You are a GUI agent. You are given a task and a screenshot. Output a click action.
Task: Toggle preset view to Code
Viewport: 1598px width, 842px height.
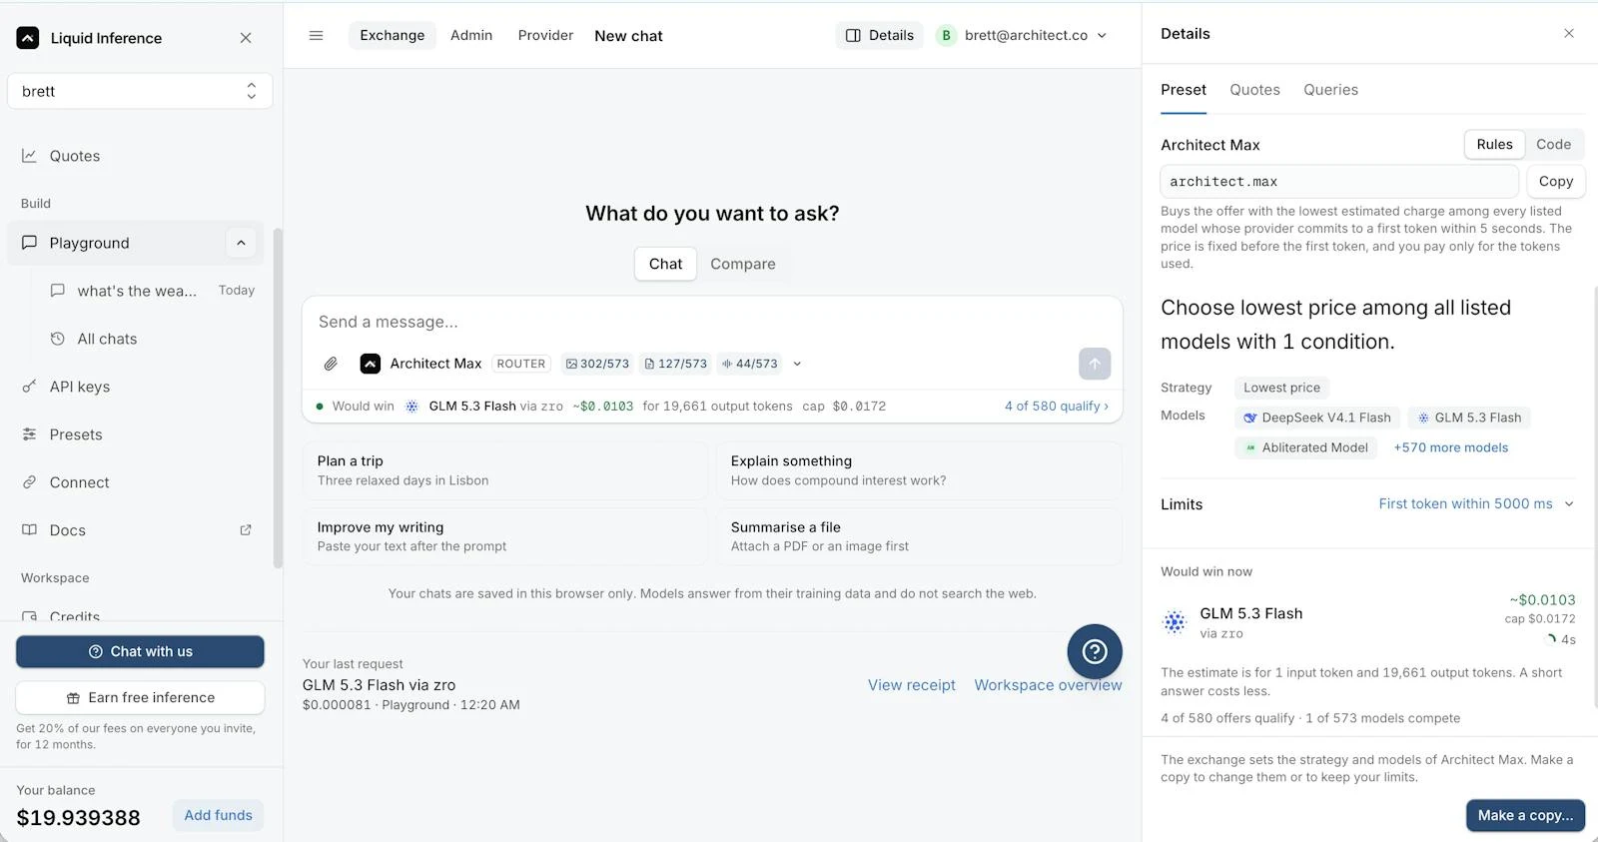click(1553, 145)
